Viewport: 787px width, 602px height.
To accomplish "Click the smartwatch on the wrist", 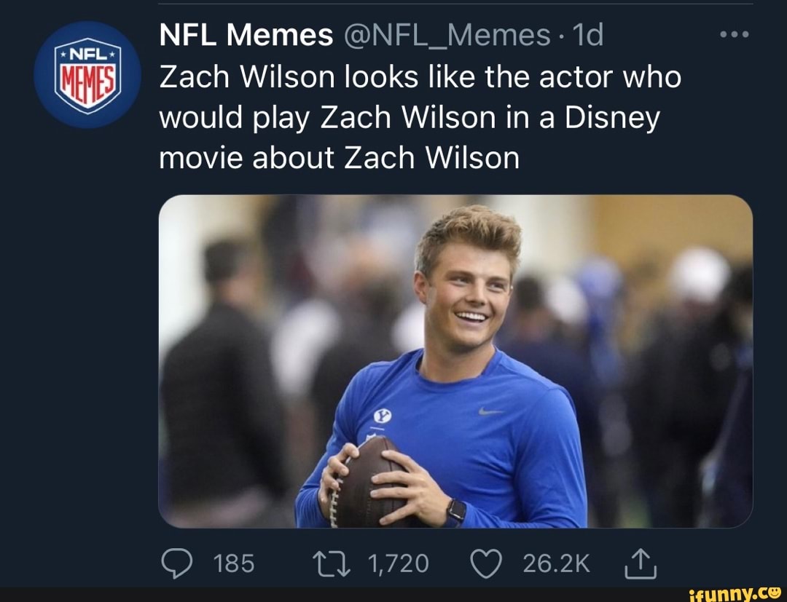I will [455, 511].
